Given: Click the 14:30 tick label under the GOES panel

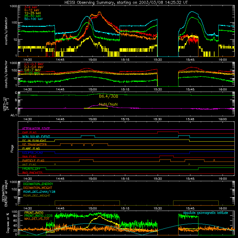Looking at the screenshot, I should click(28, 119).
